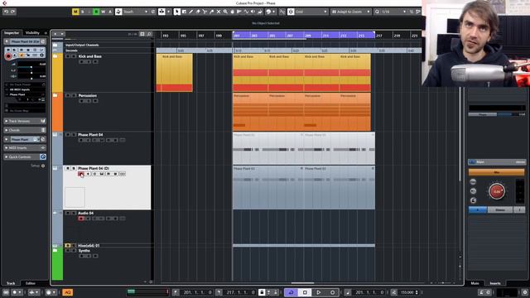
Task: Select the Draw pencil tool
Action: pyautogui.click(x=191, y=12)
